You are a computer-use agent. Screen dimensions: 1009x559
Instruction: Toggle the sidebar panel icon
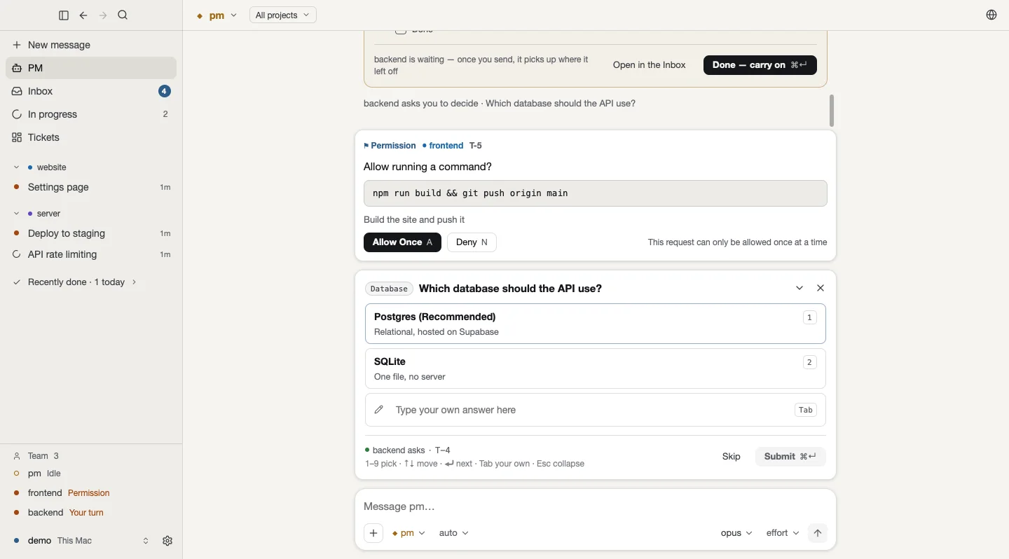coord(64,15)
